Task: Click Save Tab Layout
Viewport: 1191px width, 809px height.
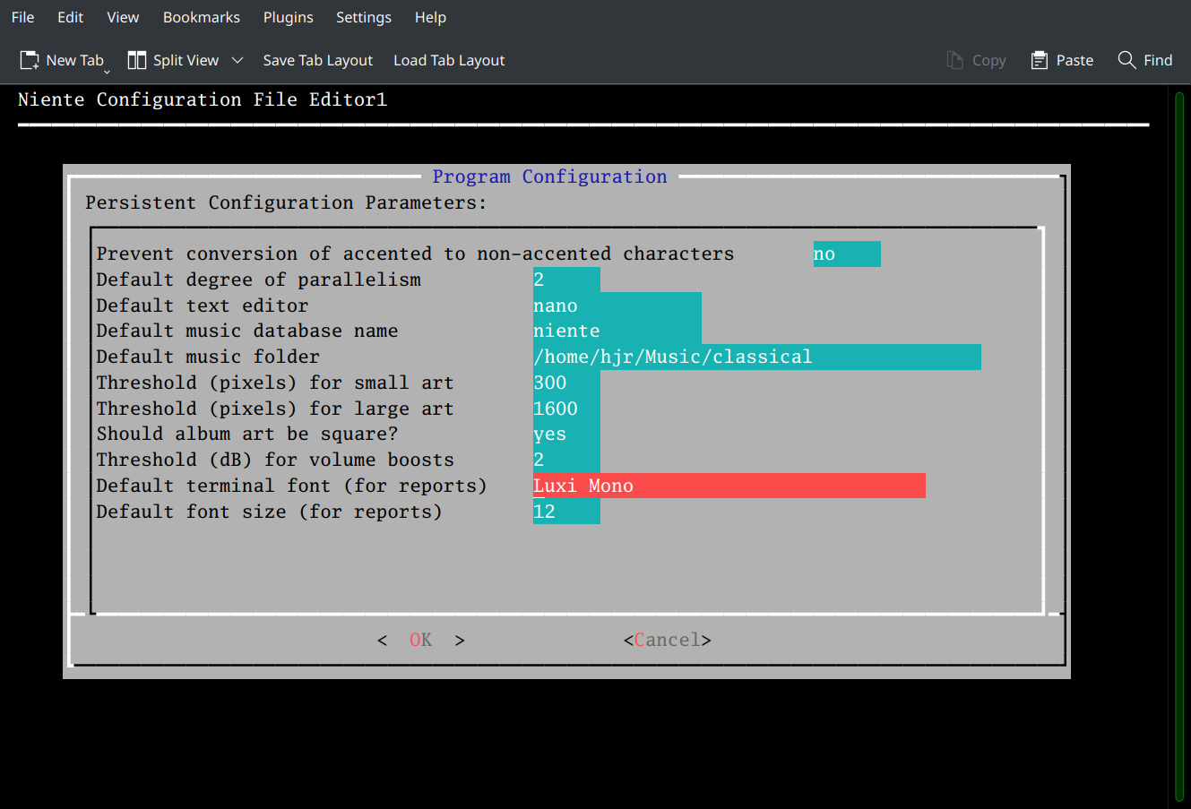Action: (317, 60)
